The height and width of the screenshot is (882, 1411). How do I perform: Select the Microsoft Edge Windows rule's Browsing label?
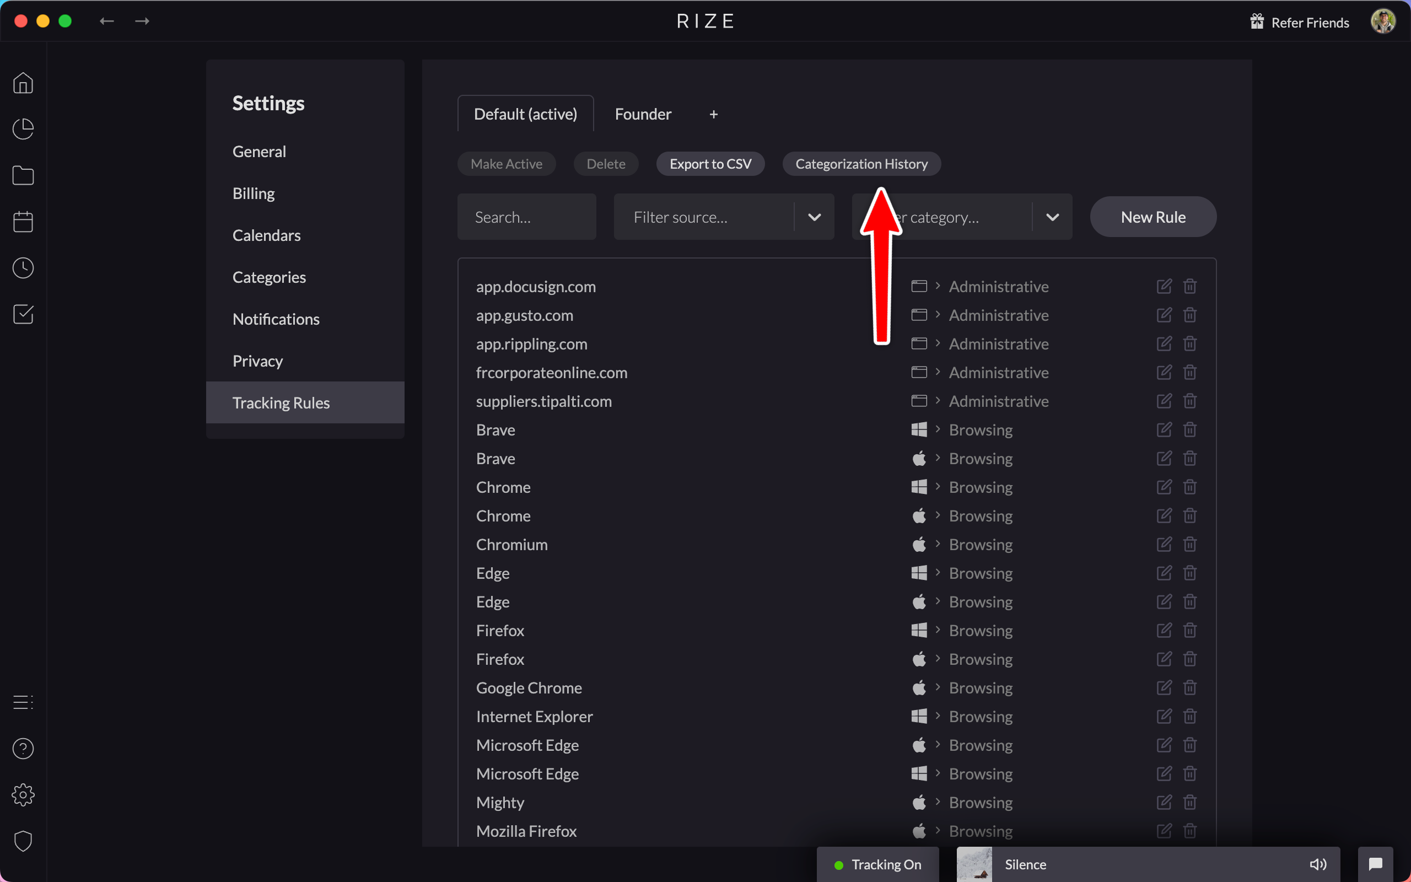[x=981, y=773]
